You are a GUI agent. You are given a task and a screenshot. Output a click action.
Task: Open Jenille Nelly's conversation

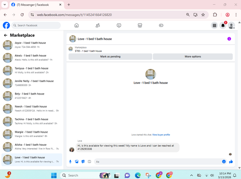pos(32,83)
